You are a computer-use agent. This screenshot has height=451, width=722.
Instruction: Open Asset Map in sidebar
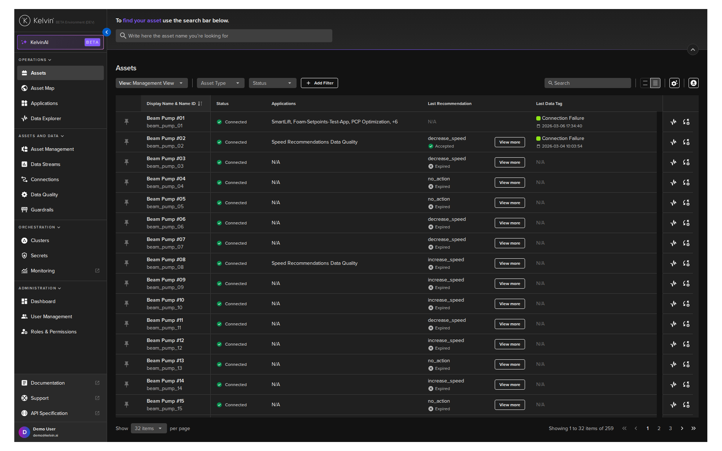(42, 88)
